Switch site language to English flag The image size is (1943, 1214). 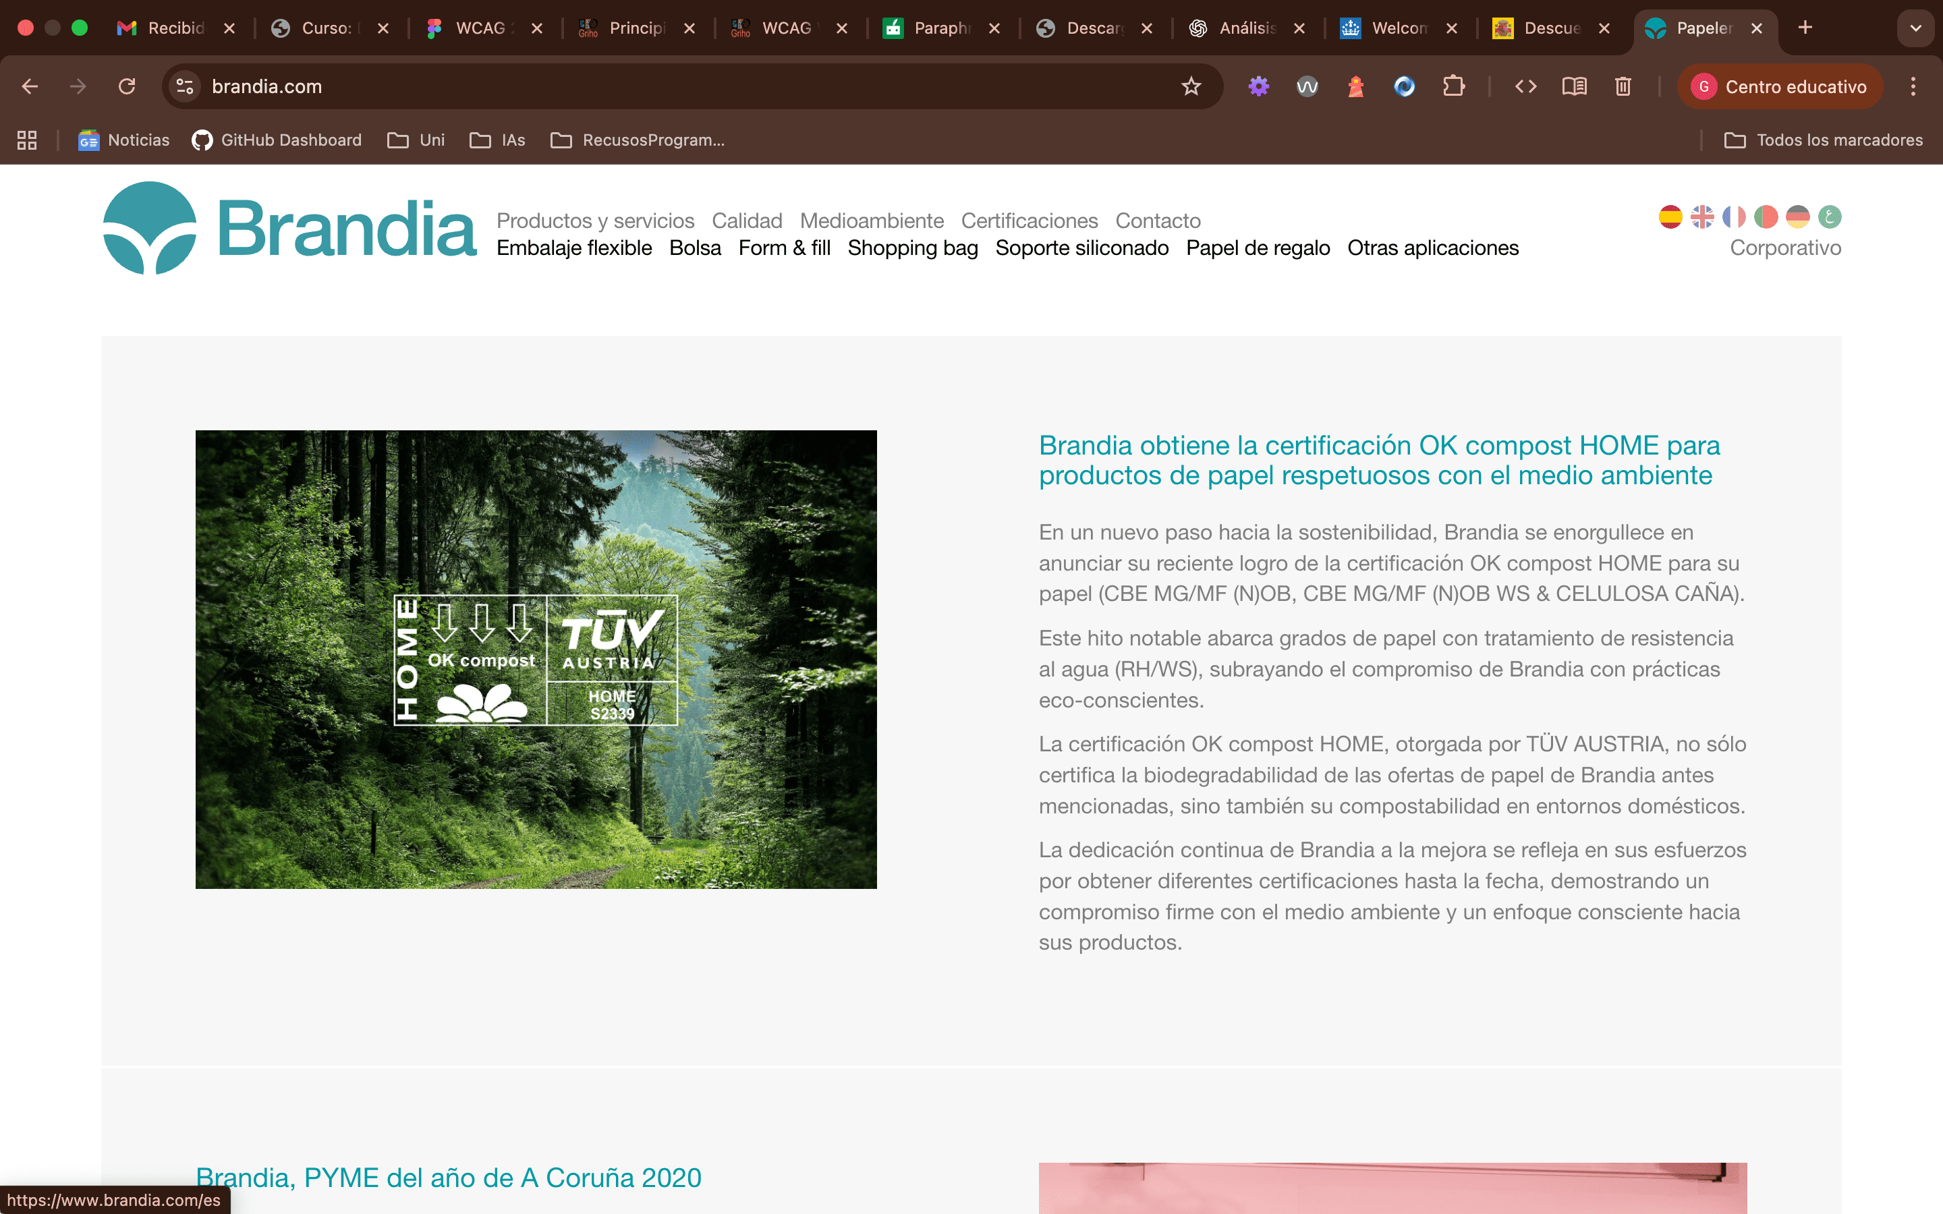pos(1701,216)
